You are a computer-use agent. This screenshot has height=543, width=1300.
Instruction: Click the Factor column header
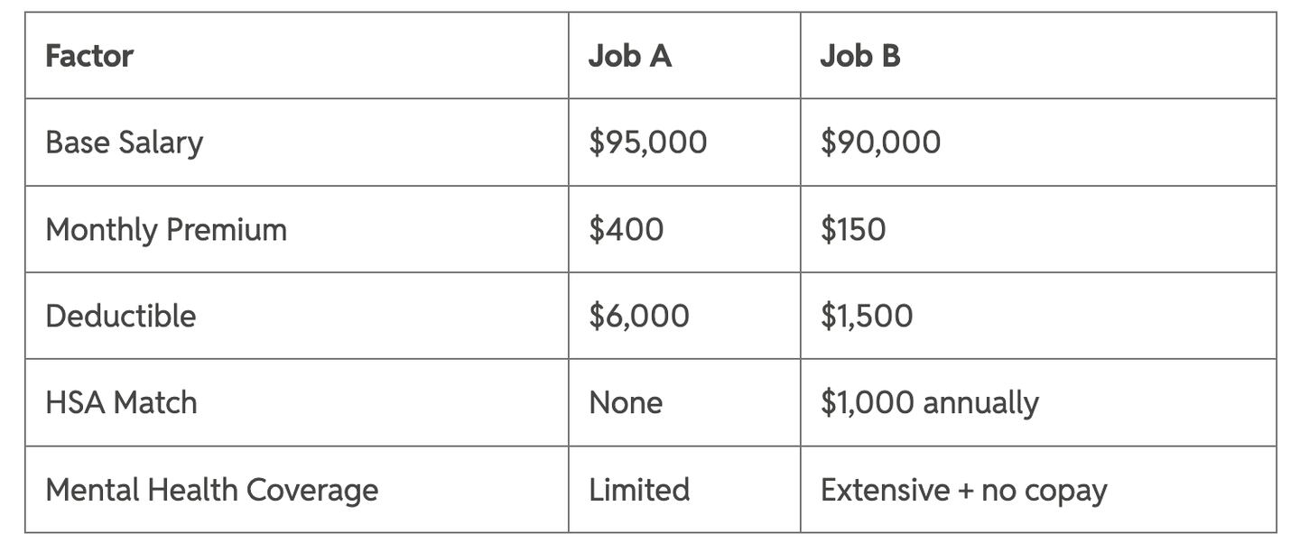point(89,56)
